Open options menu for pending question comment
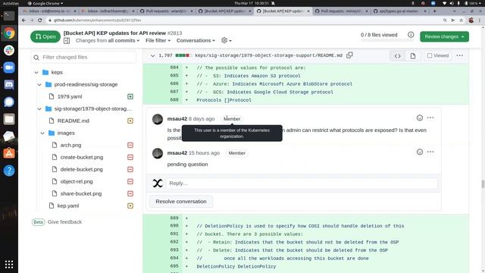 click(430, 152)
